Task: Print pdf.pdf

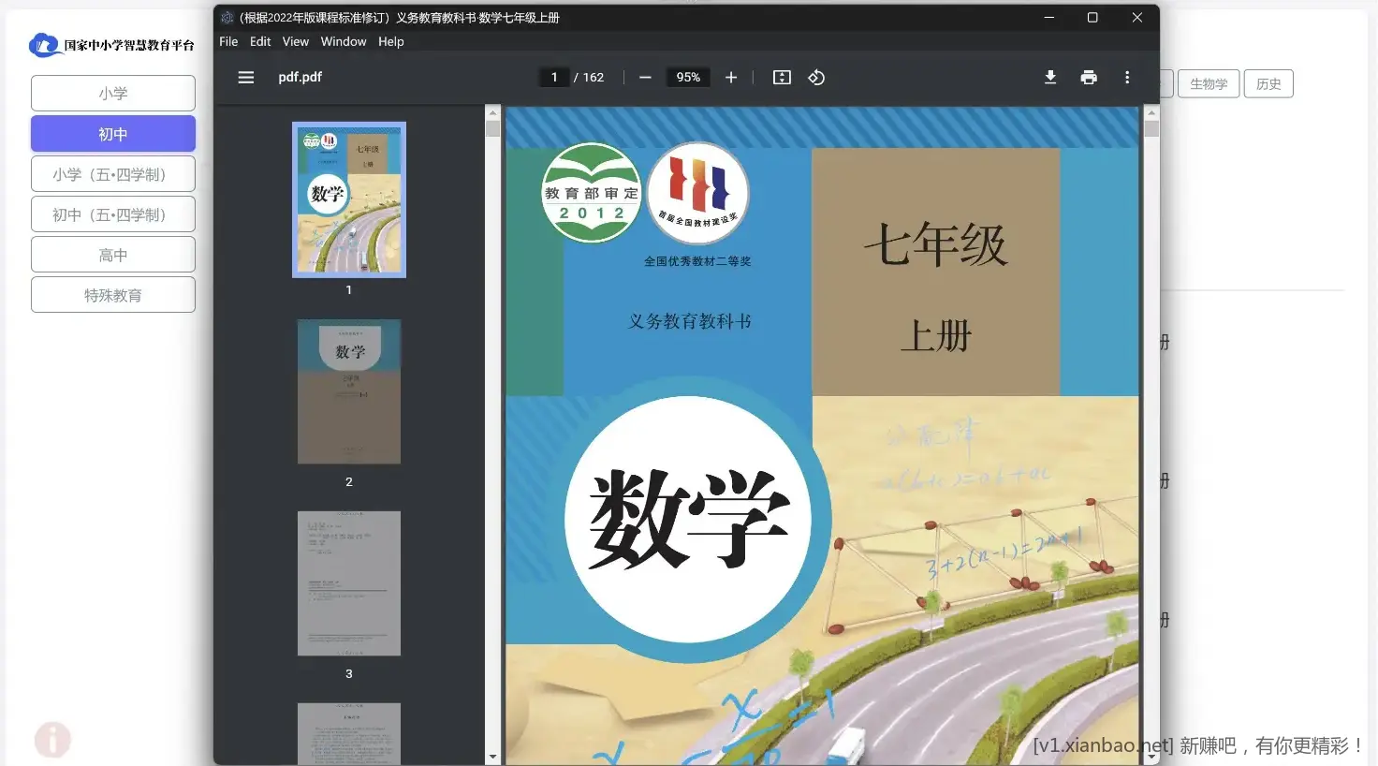Action: tap(1089, 78)
